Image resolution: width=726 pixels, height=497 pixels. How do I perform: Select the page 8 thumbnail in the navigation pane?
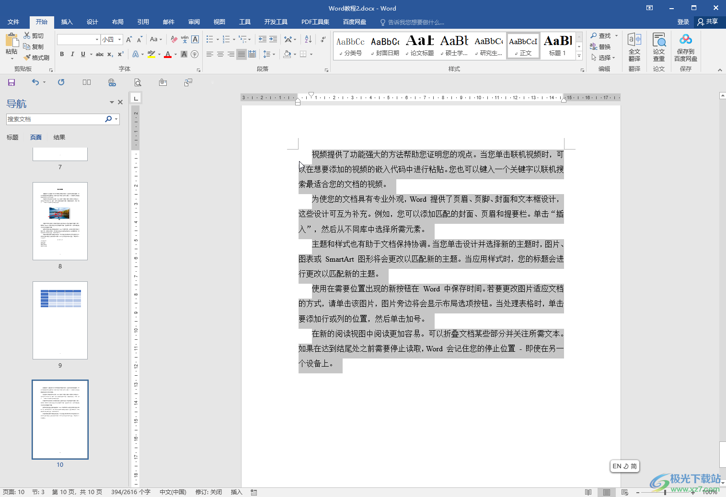pyautogui.click(x=60, y=221)
